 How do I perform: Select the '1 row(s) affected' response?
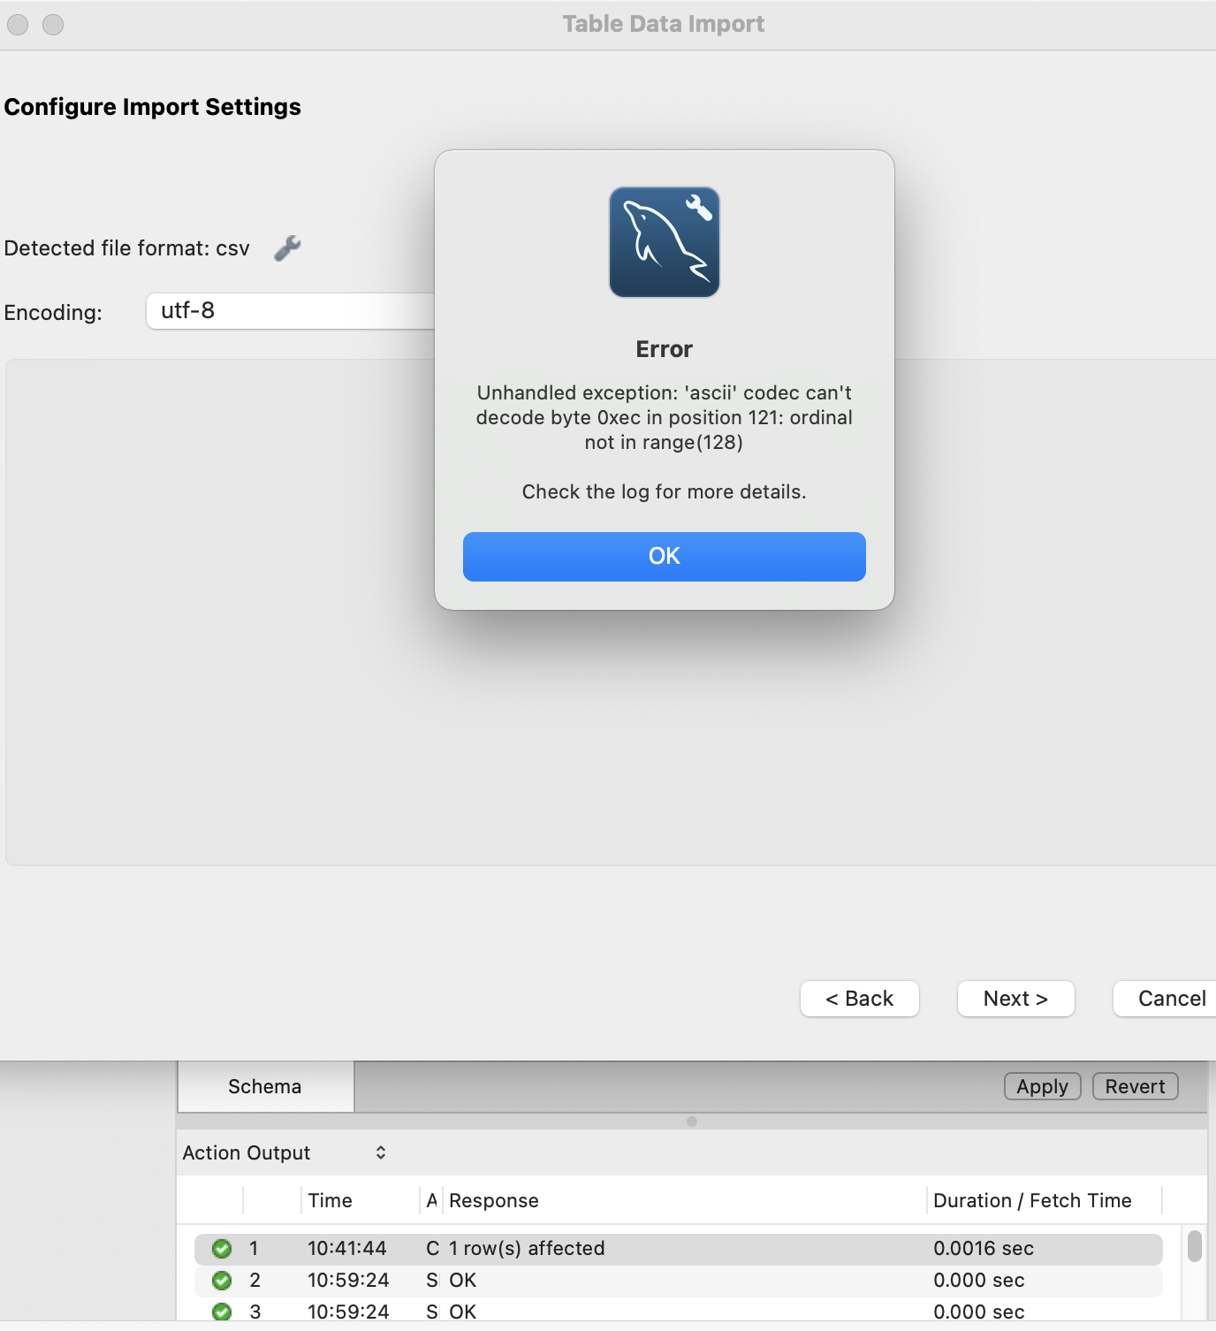point(527,1248)
